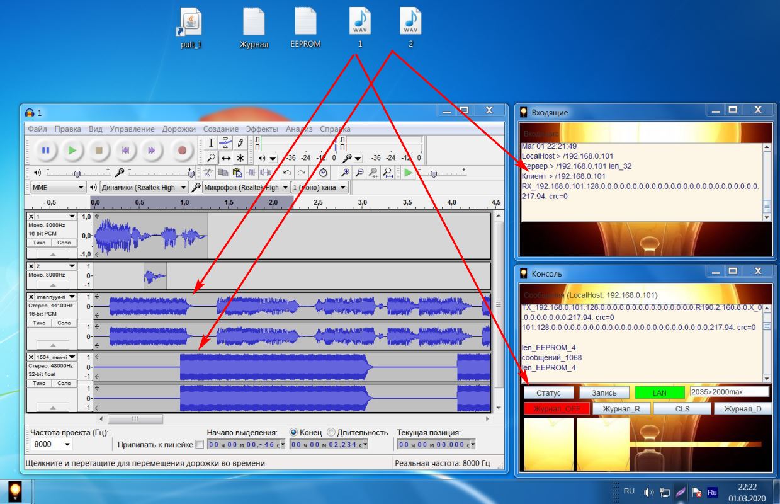Click the Статус button in Консоль
The image size is (780, 504).
click(548, 392)
